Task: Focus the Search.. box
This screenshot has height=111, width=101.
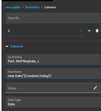Action: pos(53,18)
